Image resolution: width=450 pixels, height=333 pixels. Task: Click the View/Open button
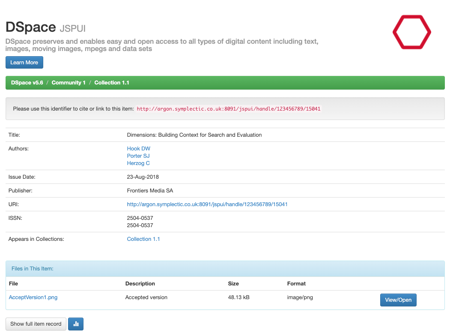pyautogui.click(x=398, y=300)
